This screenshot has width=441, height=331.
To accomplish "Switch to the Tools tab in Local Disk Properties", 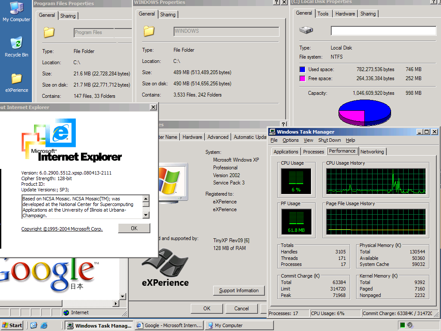I will pyautogui.click(x=323, y=13).
